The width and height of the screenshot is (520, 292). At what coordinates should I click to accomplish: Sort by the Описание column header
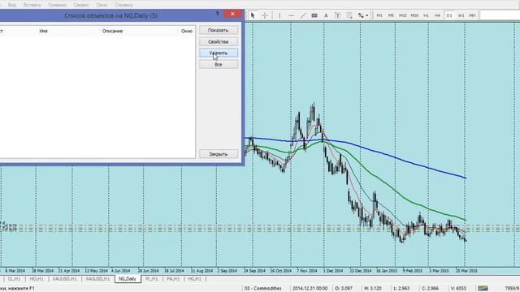coord(112,31)
